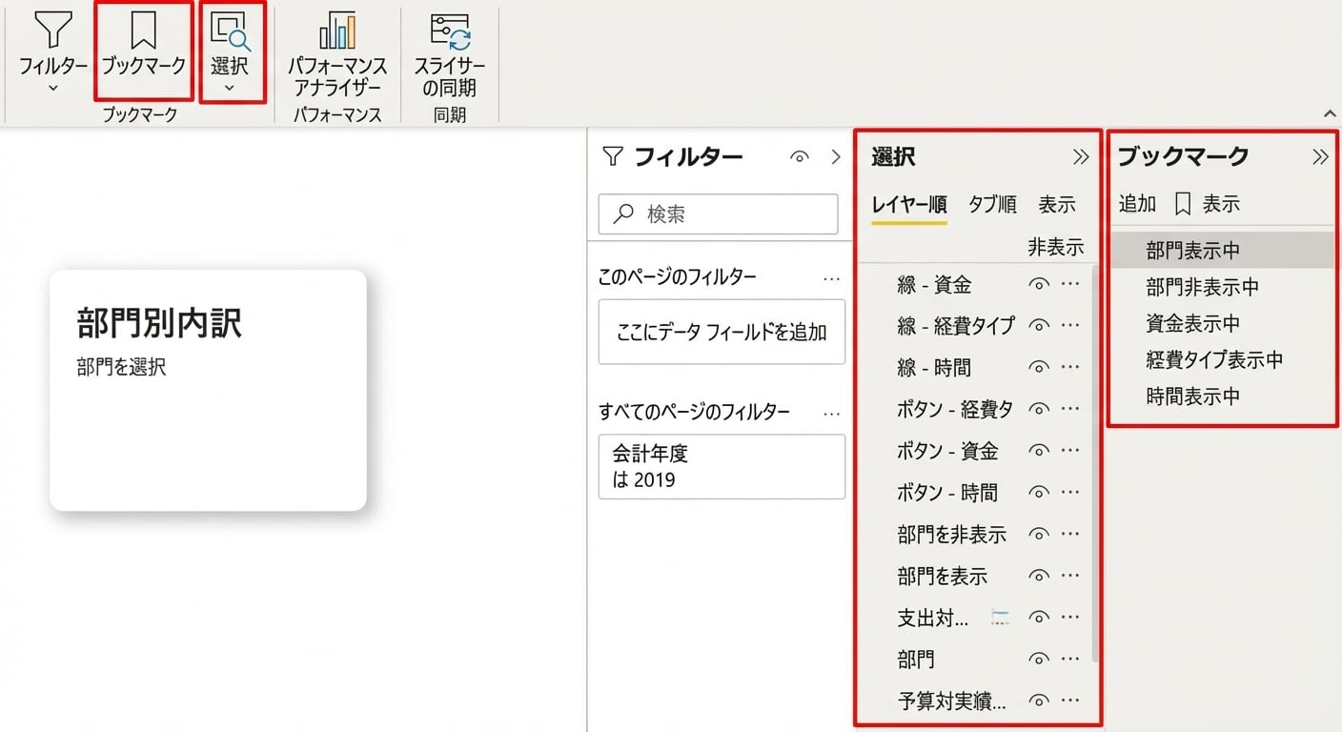The image size is (1342, 732).
Task: Click 表示 in the 選択 pane
Action: coord(1057,204)
